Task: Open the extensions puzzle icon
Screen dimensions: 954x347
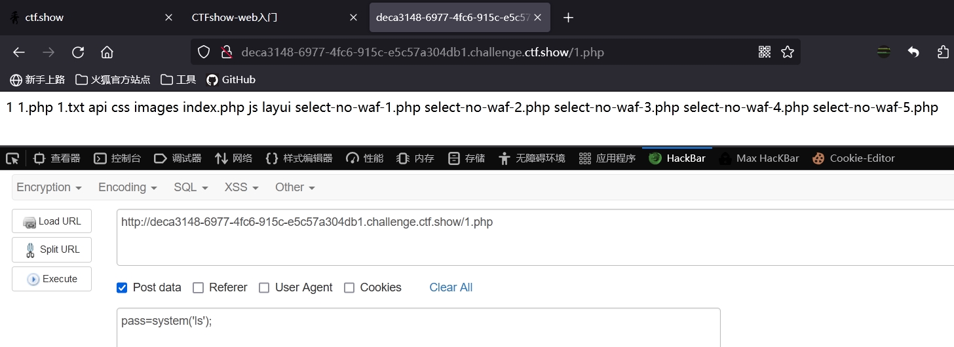Action: pos(943,52)
